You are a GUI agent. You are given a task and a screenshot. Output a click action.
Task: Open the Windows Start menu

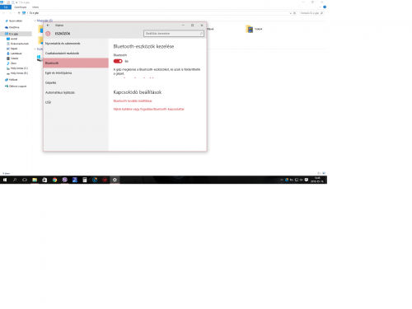[x=5, y=180]
